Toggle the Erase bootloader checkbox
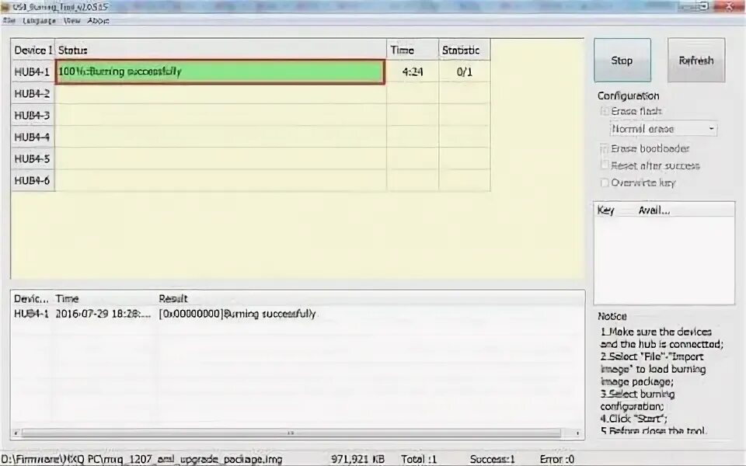The width and height of the screenshot is (746, 466). pos(605,149)
